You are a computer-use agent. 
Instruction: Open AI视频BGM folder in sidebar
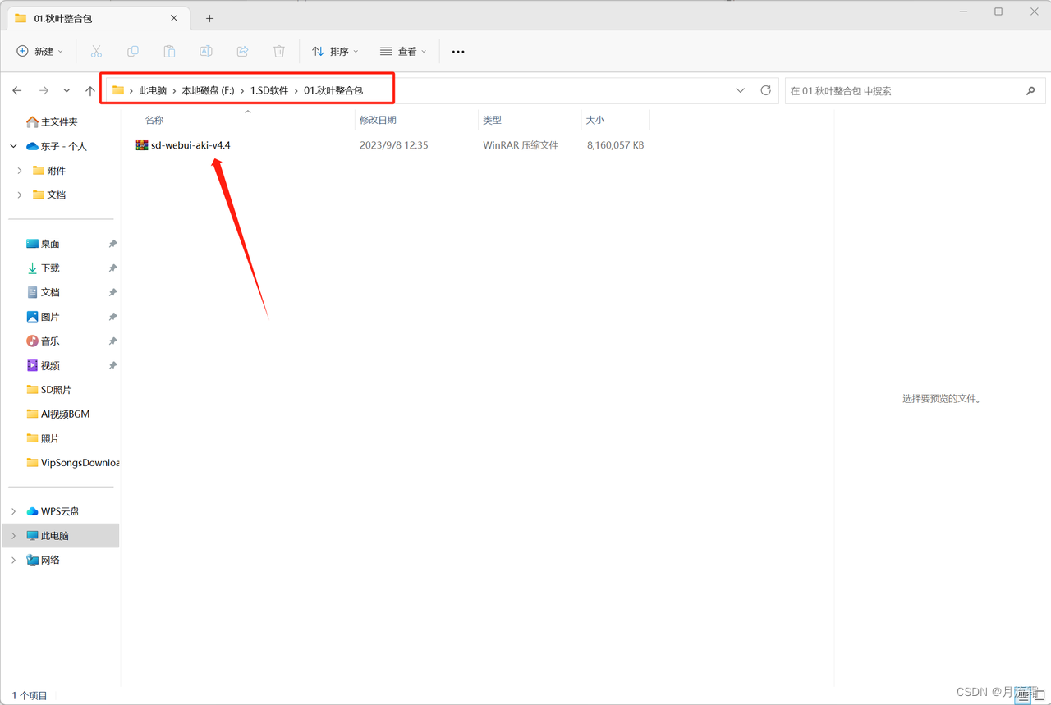point(58,414)
